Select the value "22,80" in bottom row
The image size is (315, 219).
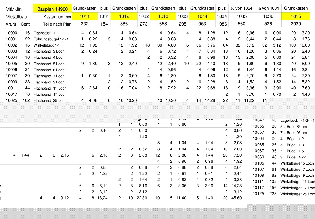pyautogui.click(x=142, y=198)
